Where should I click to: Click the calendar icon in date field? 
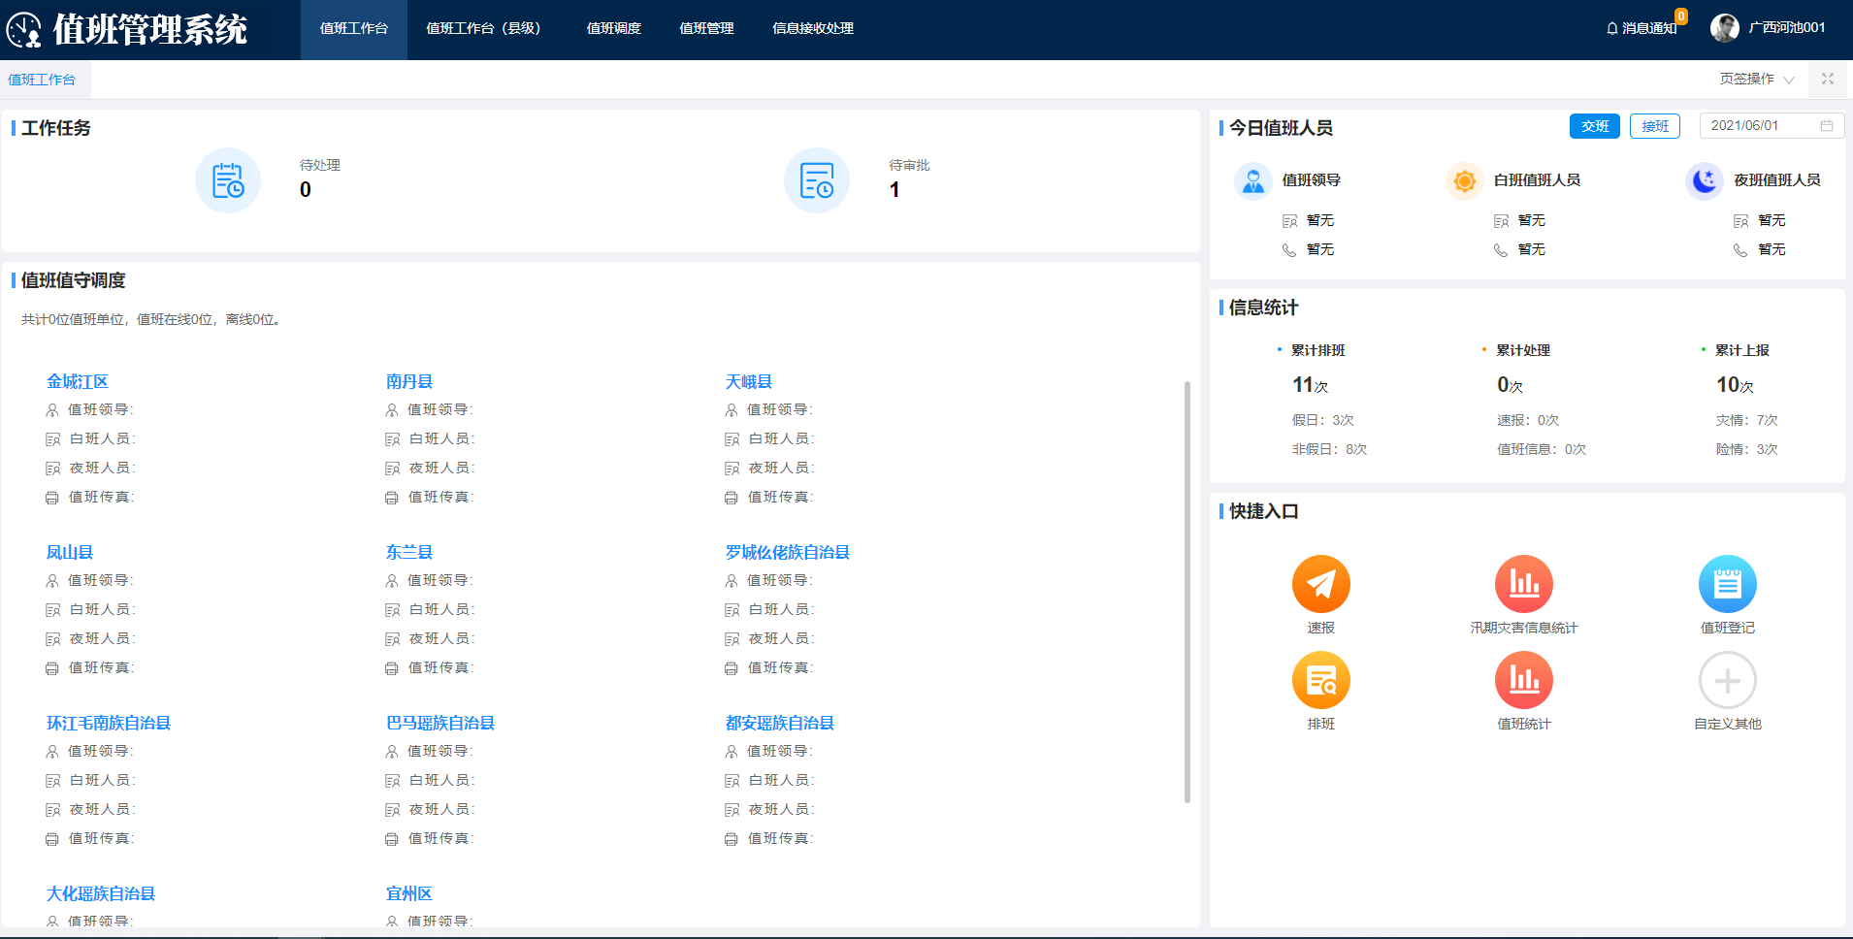(x=1827, y=126)
